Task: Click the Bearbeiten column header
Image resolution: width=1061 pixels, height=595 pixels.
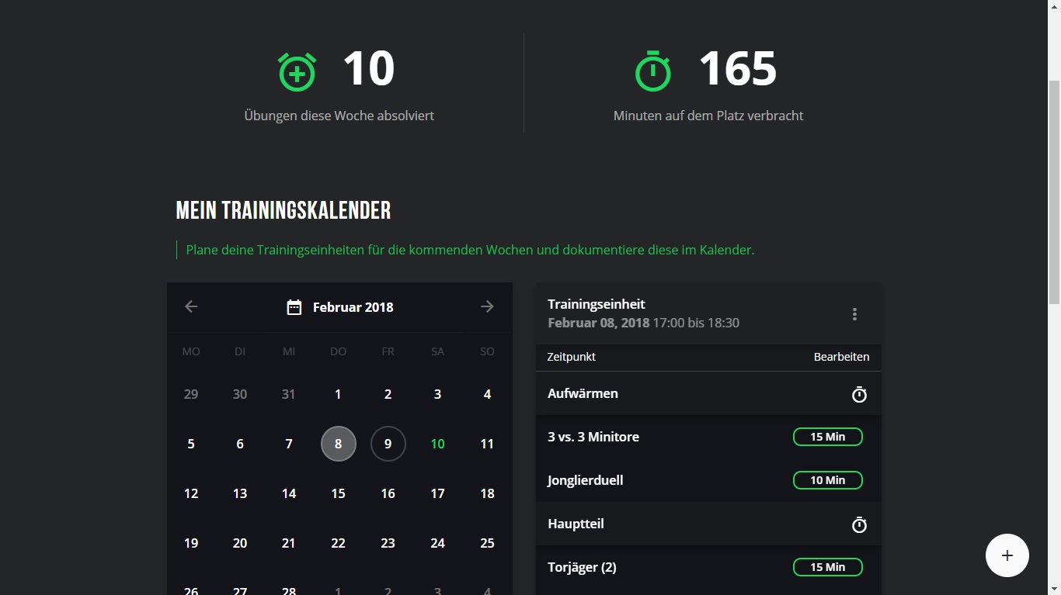Action: [841, 357]
